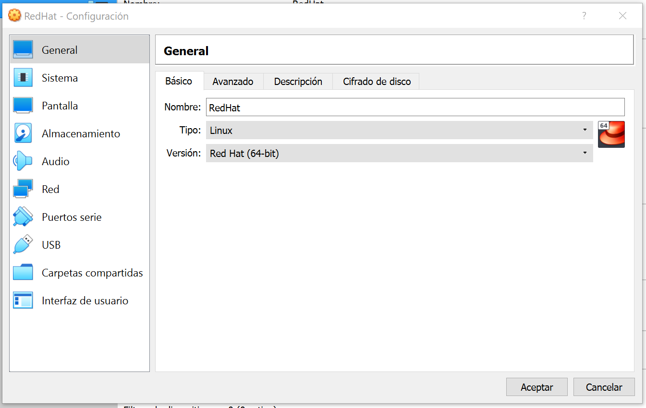Select the Puertos serie label in the sidebar
The width and height of the screenshot is (646, 408).
point(72,217)
